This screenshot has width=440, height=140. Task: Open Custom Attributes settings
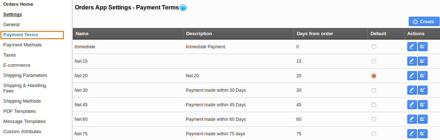[x=22, y=132]
